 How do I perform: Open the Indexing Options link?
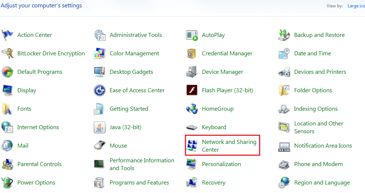pos(316,109)
